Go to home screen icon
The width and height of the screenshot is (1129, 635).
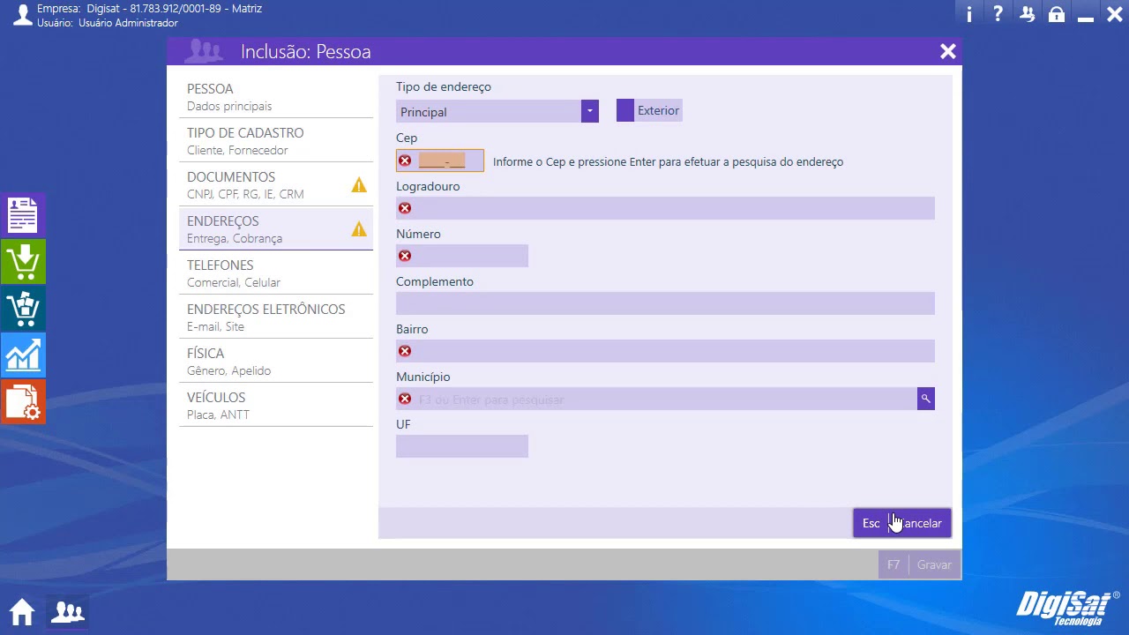tap(22, 611)
